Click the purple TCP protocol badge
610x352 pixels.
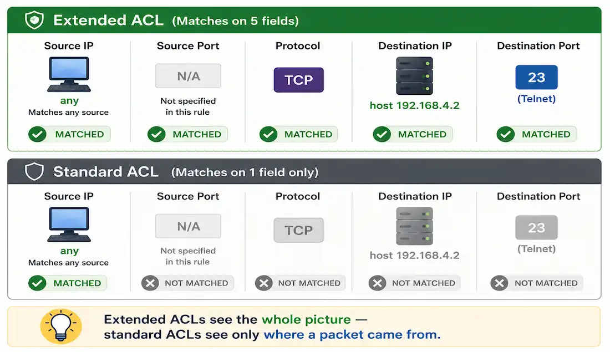coord(298,80)
